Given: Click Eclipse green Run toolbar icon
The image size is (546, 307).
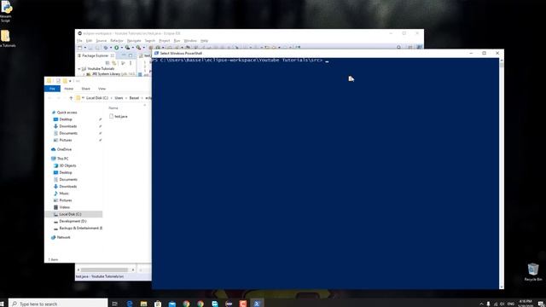Looking at the screenshot, I should click(117, 48).
